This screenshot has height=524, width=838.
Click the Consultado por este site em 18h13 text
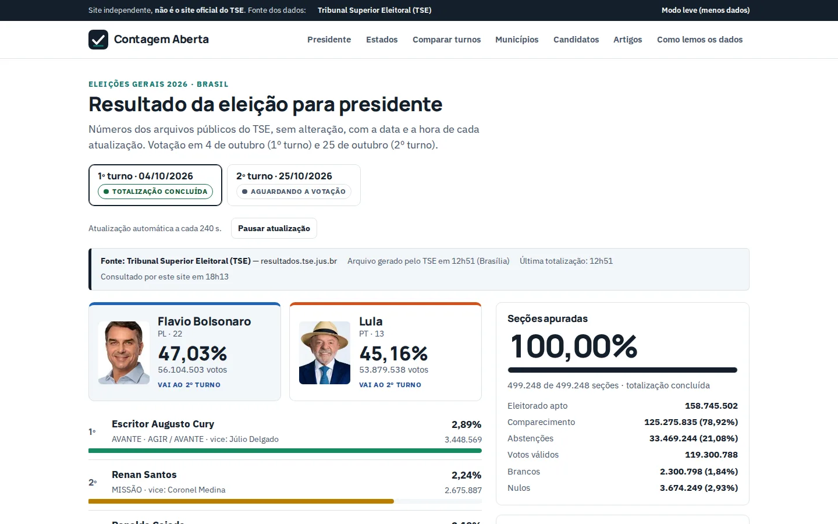click(165, 277)
